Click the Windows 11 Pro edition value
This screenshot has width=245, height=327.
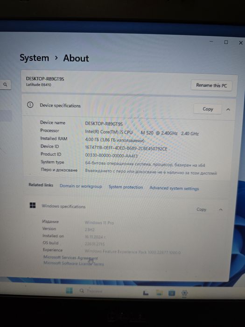coord(99,222)
